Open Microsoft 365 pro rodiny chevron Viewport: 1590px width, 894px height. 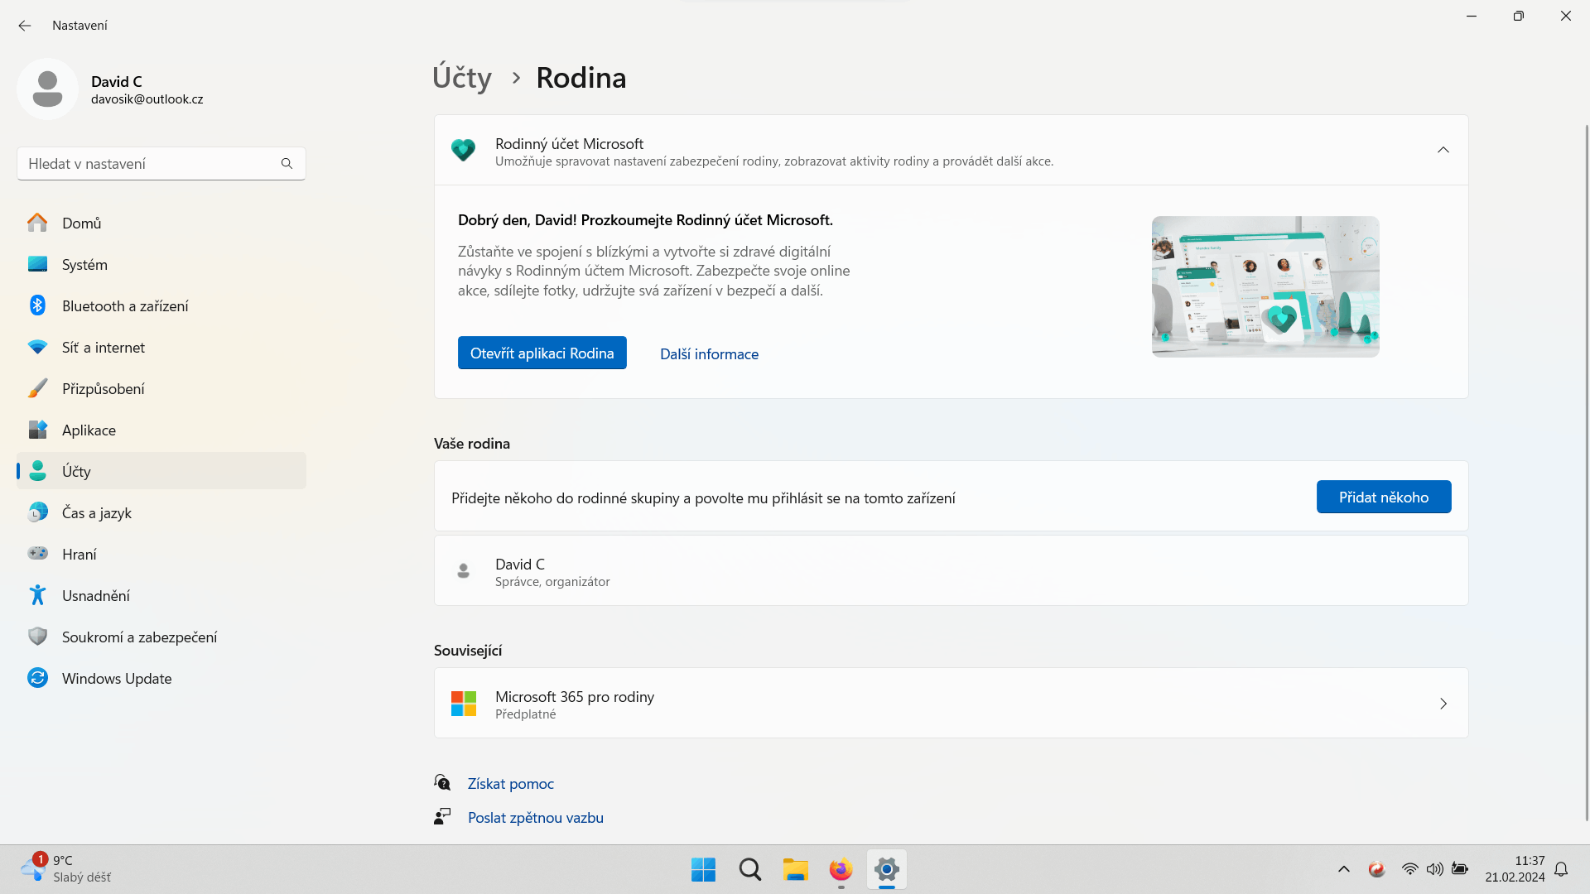(1443, 704)
